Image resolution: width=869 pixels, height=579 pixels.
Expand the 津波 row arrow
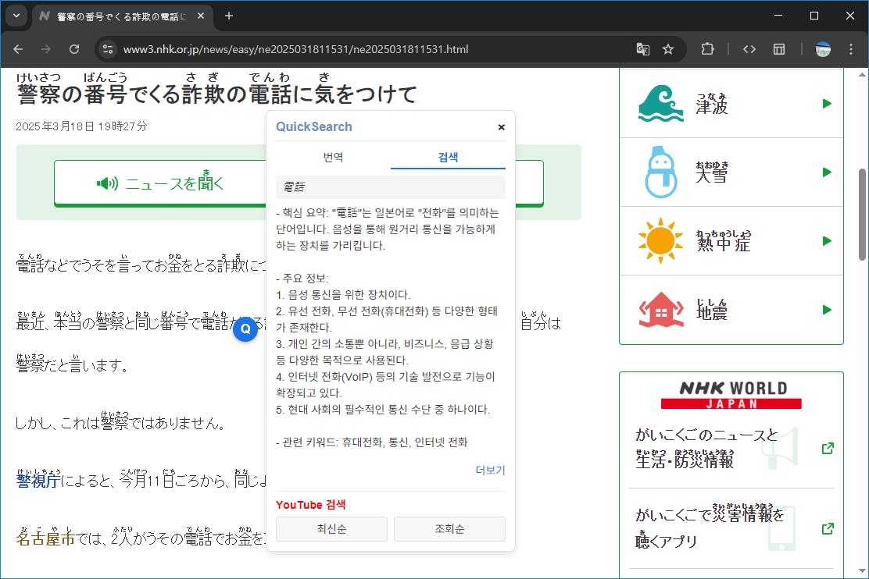(827, 104)
